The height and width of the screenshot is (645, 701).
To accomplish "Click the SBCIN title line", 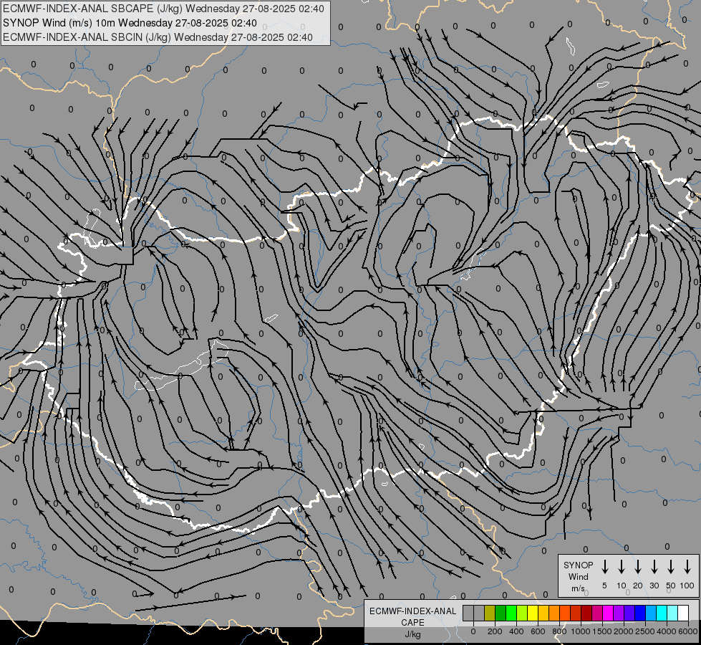I will (x=158, y=37).
